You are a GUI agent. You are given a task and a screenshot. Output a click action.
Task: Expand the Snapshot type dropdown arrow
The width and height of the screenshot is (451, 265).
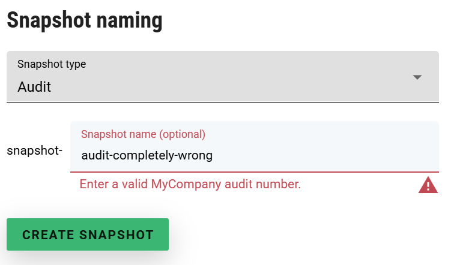[x=418, y=77]
